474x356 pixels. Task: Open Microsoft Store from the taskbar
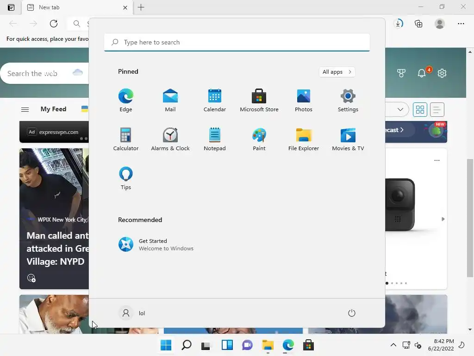(308, 345)
